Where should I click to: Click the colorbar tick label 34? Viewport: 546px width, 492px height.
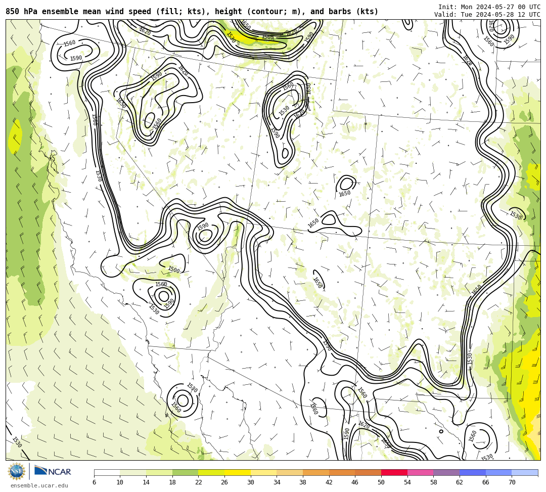[277, 482]
